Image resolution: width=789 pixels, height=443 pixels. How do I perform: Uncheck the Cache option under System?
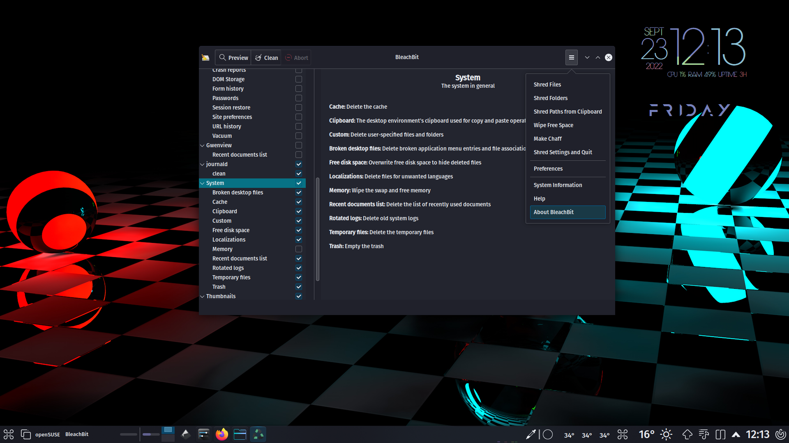pos(299,202)
